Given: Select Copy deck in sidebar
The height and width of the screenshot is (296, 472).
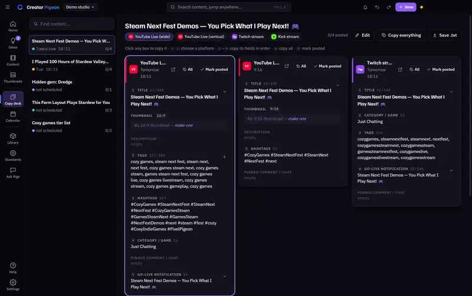Looking at the screenshot, I should [x=13, y=99].
